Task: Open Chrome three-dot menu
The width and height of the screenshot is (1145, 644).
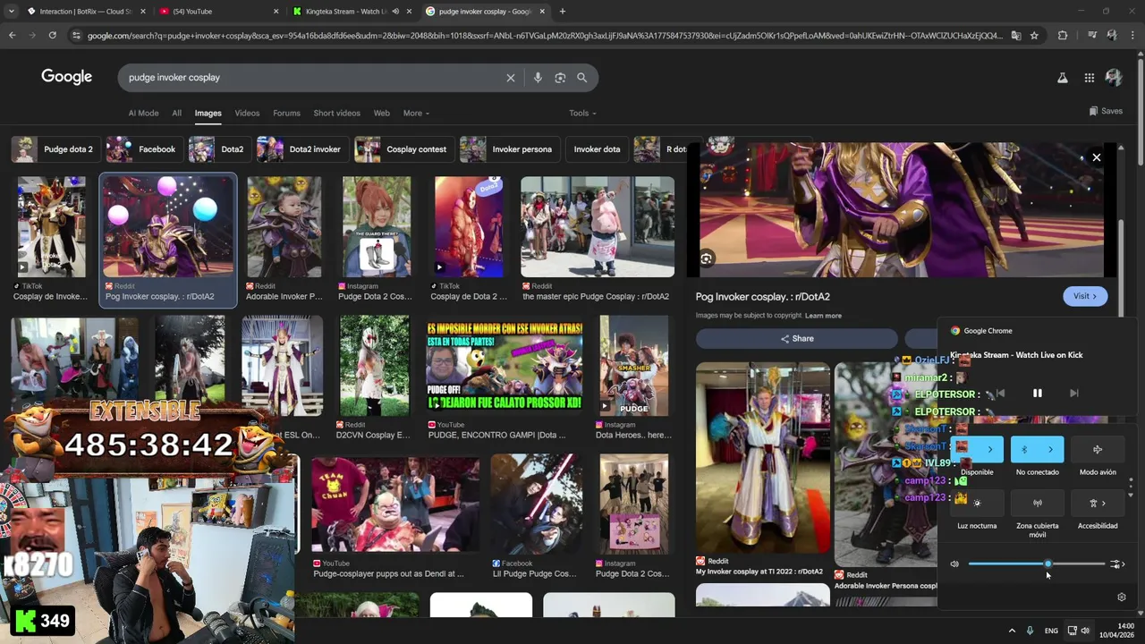Action: [1131, 36]
